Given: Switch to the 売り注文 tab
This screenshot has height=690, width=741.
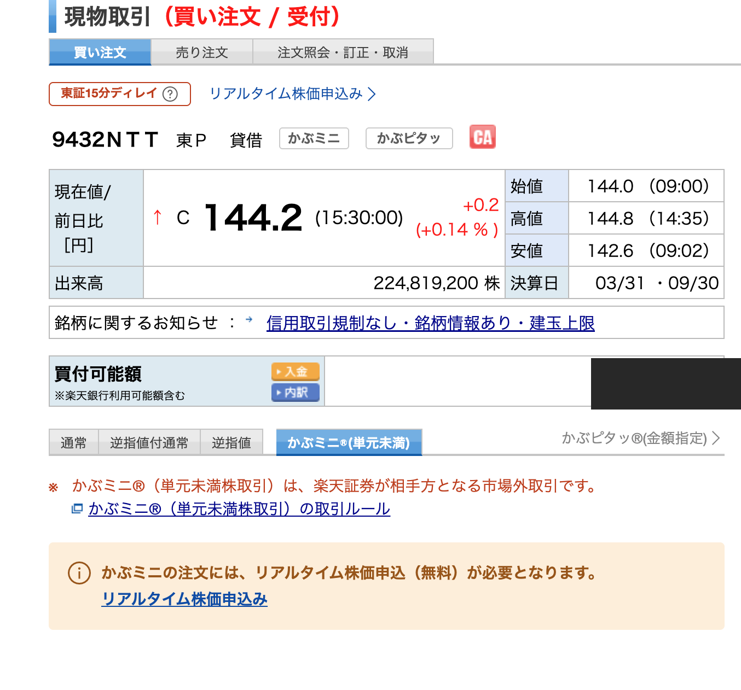Looking at the screenshot, I should [x=201, y=52].
